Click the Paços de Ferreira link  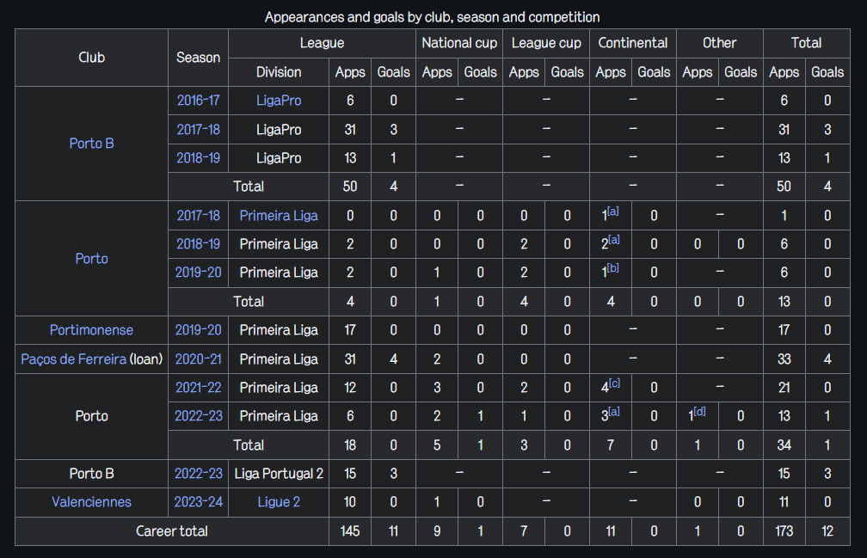tap(74, 359)
